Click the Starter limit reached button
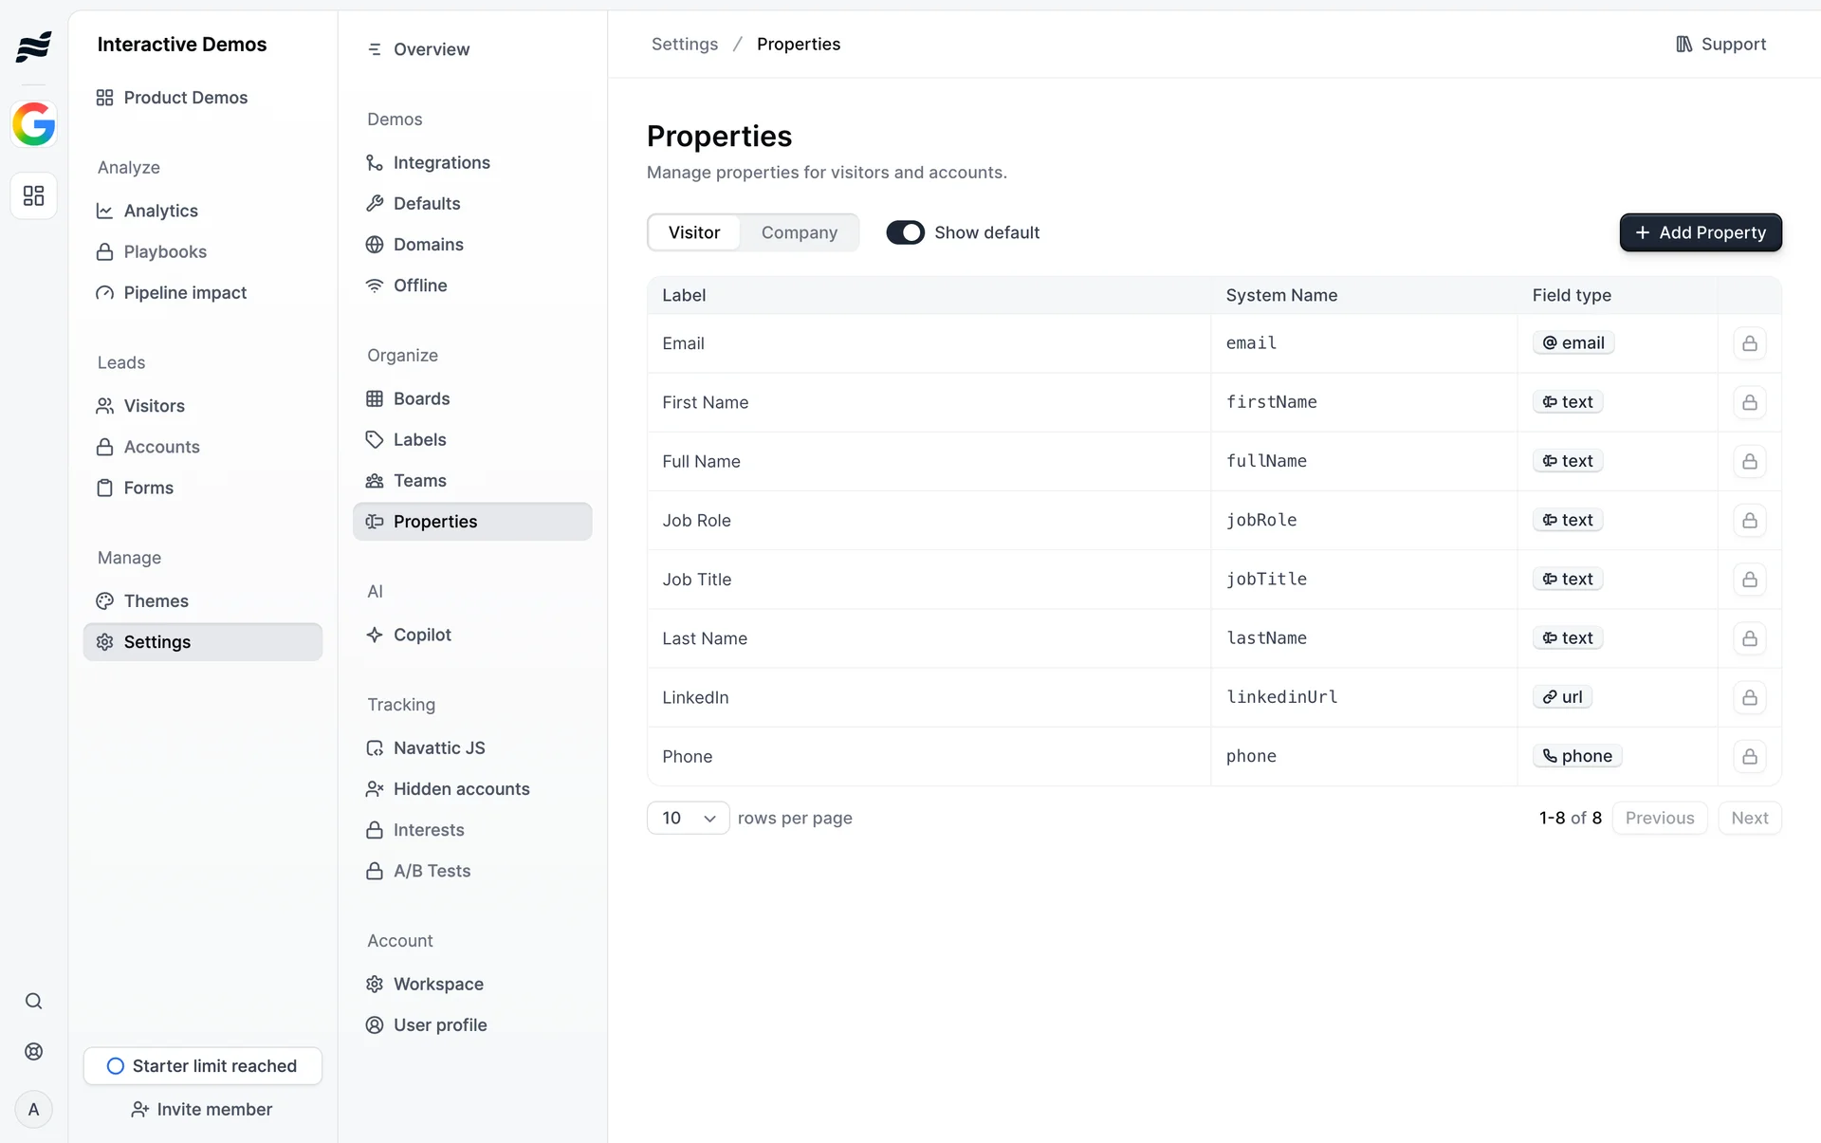 click(x=202, y=1065)
